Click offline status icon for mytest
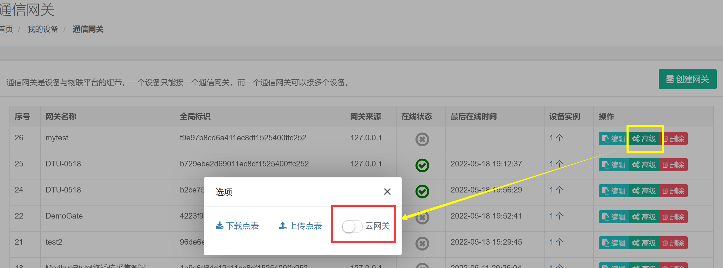The height and width of the screenshot is (268, 723). (422, 139)
